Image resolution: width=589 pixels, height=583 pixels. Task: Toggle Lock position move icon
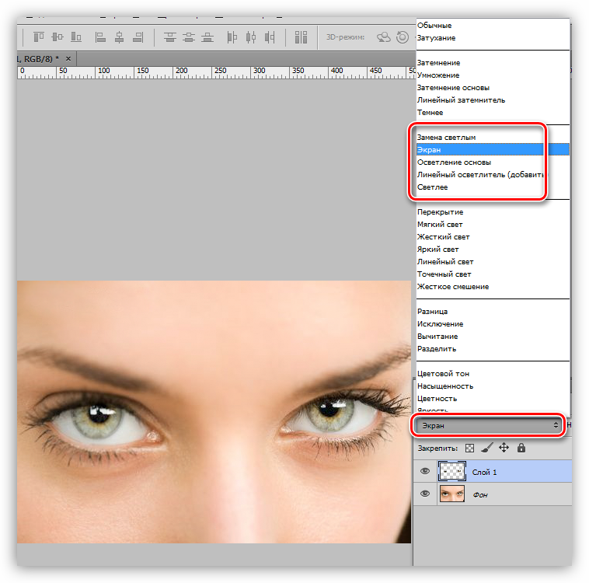click(x=504, y=448)
